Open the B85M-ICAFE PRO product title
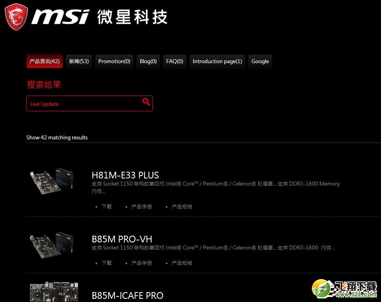381x302 pixels. (128, 295)
